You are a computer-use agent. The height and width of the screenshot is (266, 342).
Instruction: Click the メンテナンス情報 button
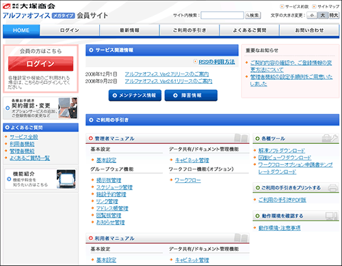point(135,95)
